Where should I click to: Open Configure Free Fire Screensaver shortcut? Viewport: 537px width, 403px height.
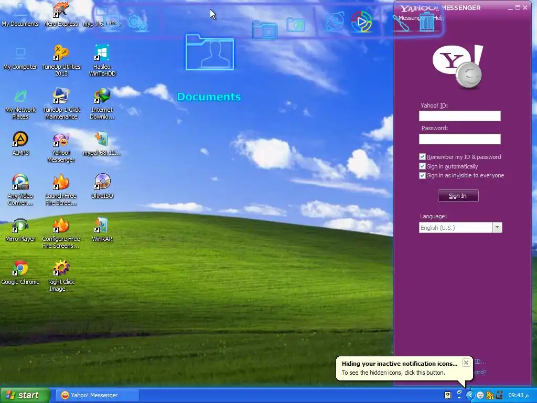pyautogui.click(x=61, y=233)
